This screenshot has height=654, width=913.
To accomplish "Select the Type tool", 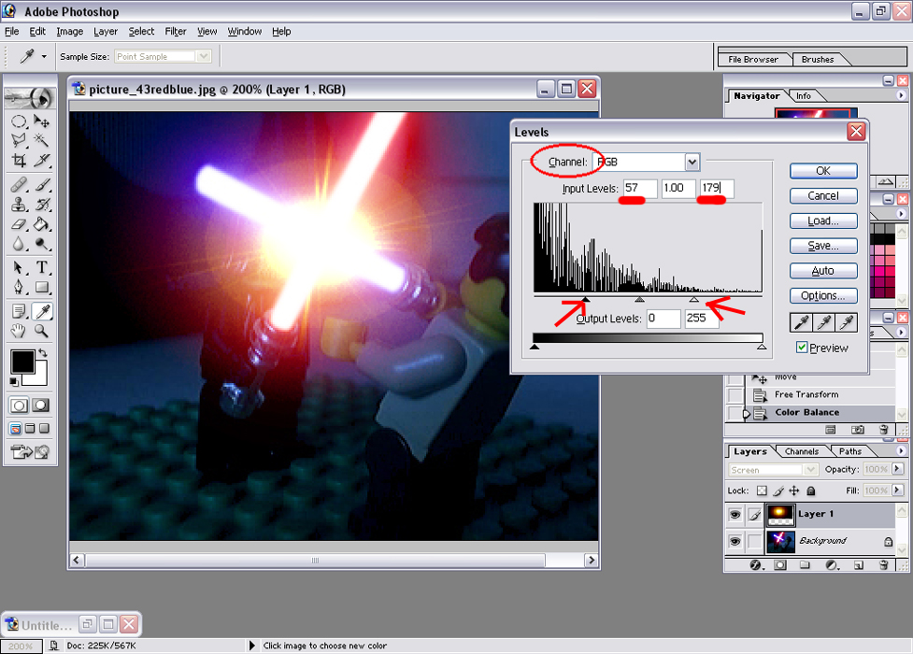I will coord(43,265).
